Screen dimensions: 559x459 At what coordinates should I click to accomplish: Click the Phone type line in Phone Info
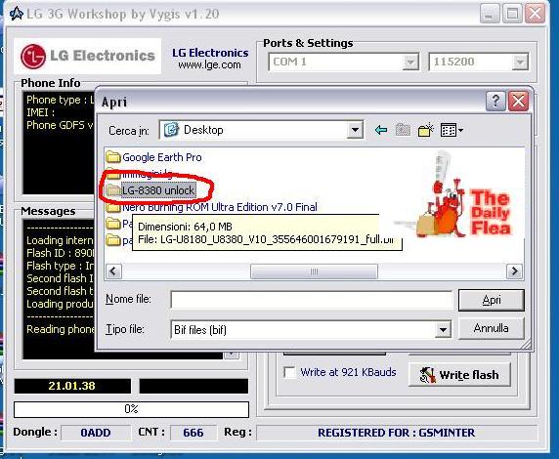tap(60, 100)
